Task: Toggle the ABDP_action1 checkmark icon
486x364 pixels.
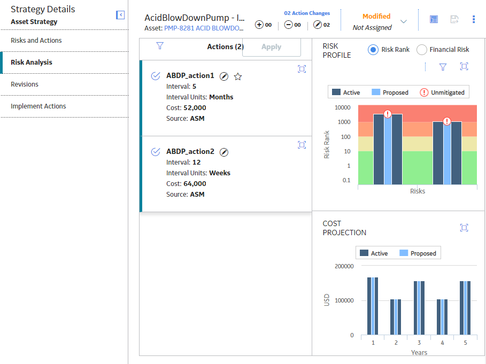Action: tap(156, 76)
